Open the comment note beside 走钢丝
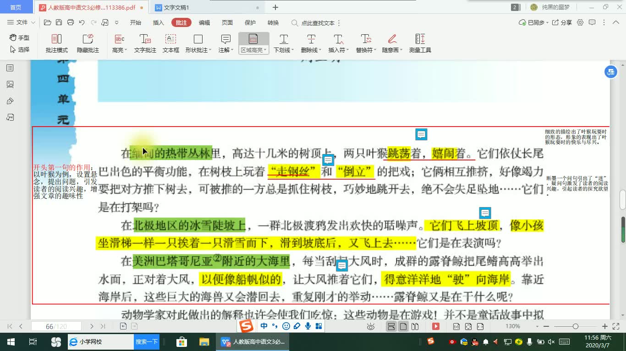This screenshot has height=351, width=626. tap(328, 160)
